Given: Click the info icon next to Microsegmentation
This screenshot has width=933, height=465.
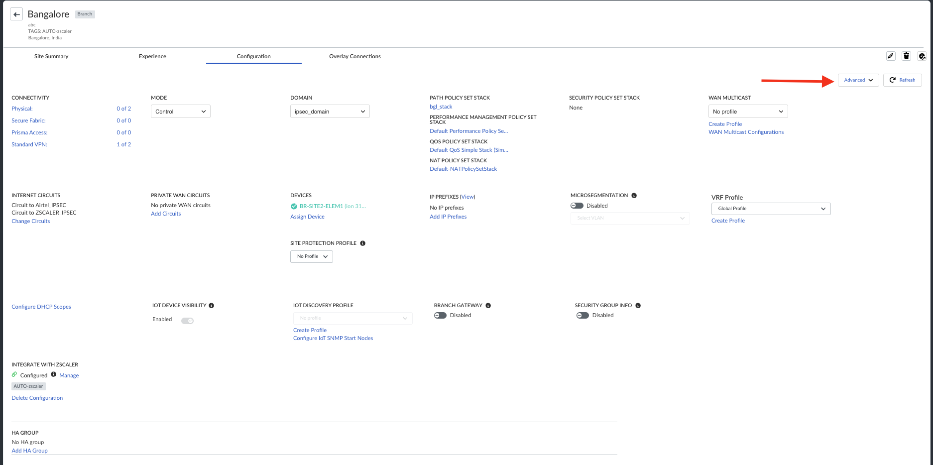Looking at the screenshot, I should pyautogui.click(x=634, y=196).
